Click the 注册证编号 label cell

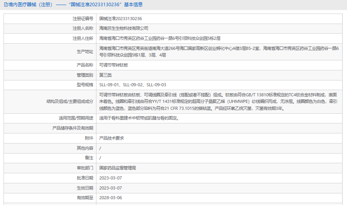coord(50,19)
